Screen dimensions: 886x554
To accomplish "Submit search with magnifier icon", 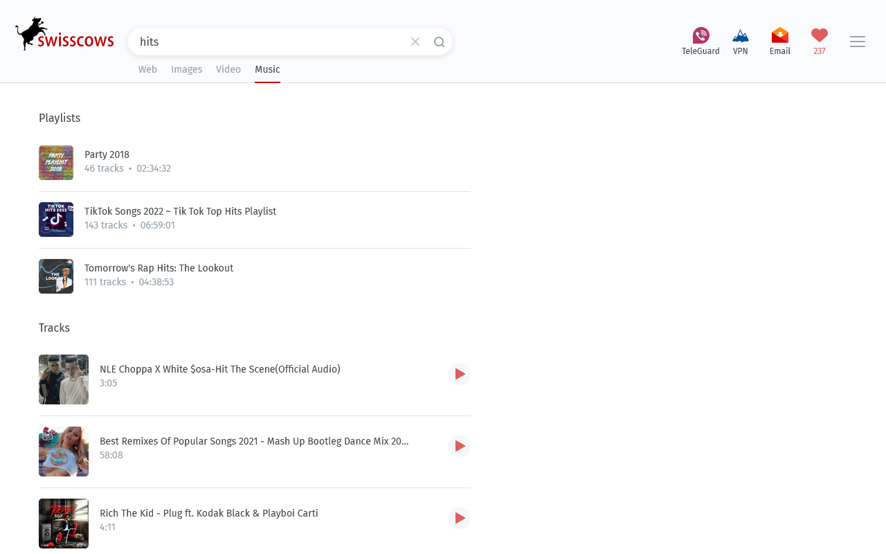I will [439, 42].
